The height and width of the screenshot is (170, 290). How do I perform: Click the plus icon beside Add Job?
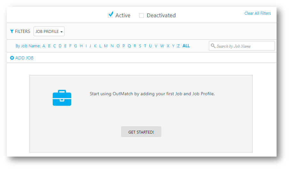(12, 58)
